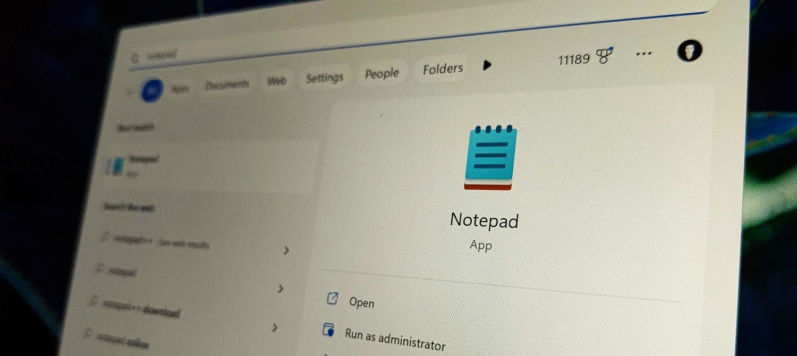The image size is (797, 356).
Task: Click the user profile avatar
Action: tap(690, 50)
